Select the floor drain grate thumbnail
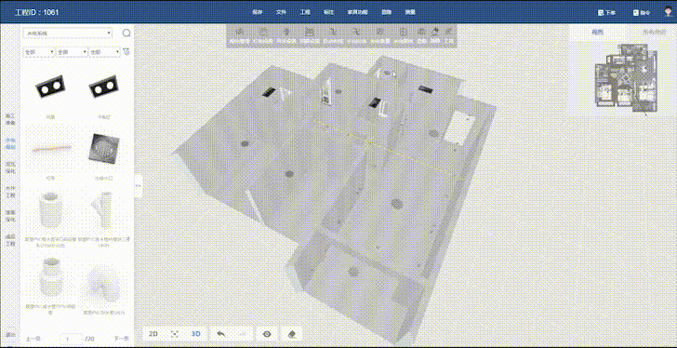Viewport: 677px width, 348px height. coord(103,148)
